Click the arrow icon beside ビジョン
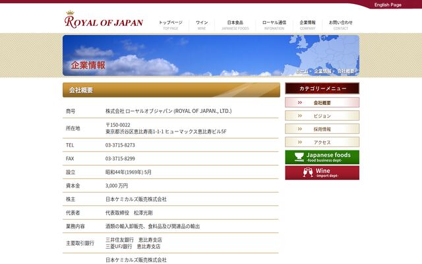The width and height of the screenshot is (422, 264). pos(300,116)
